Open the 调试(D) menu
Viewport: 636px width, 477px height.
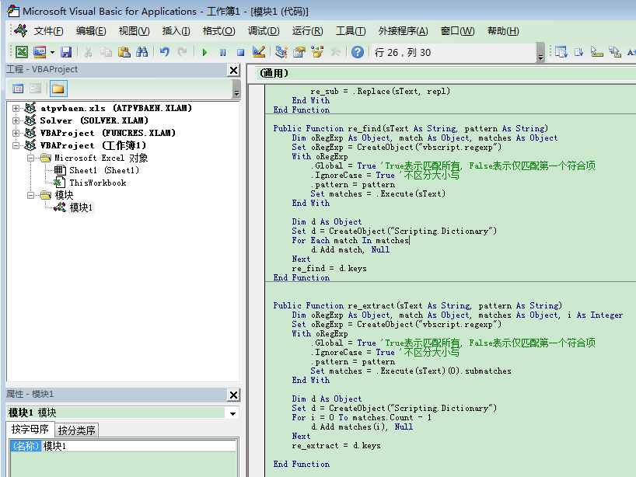(x=263, y=31)
